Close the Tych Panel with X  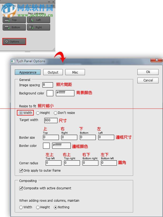53,2
